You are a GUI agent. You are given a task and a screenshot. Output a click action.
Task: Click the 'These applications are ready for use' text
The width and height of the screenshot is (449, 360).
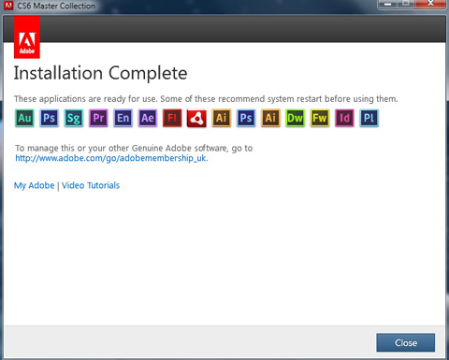[206, 99]
